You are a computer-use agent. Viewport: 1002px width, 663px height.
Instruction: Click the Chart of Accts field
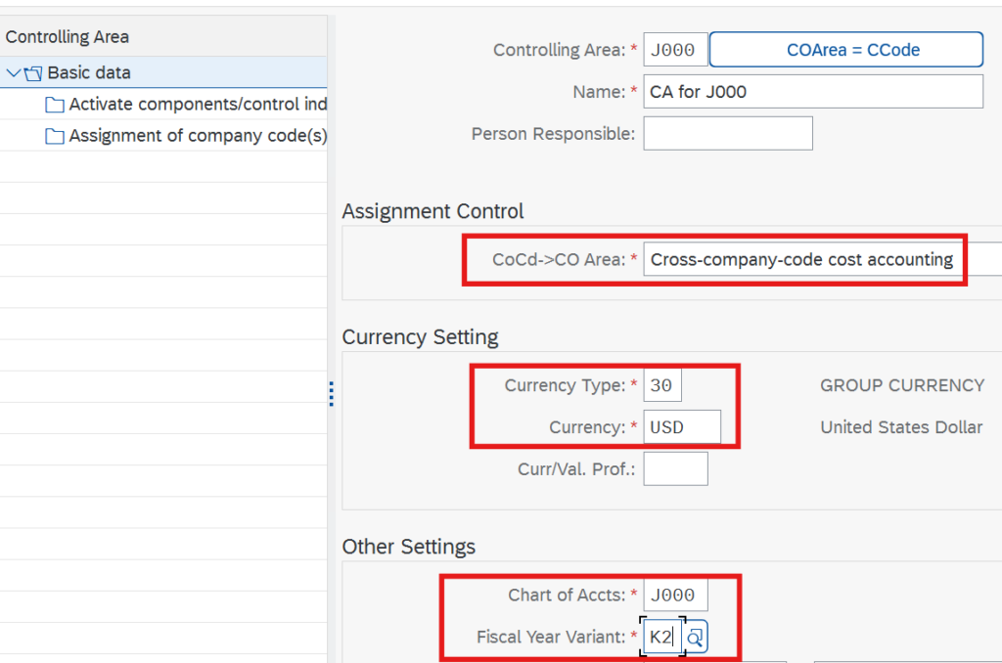675,596
